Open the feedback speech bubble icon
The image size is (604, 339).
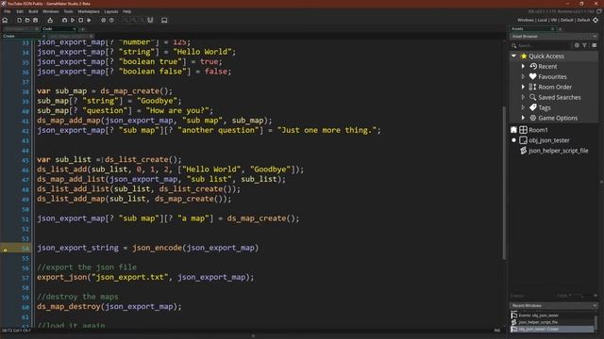click(599, 11)
